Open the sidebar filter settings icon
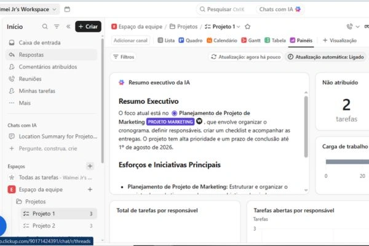Viewport: 369px width, 246px height. pos(57,26)
